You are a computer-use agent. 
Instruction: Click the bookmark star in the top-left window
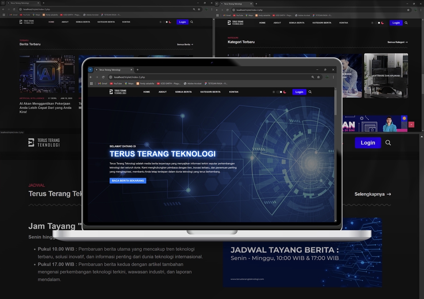coord(199,9)
